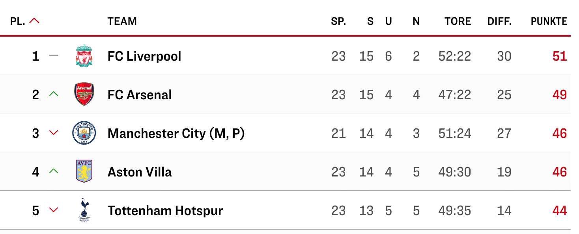Sort table by TORE column
Image resolution: width=579 pixels, height=234 pixels.
click(x=458, y=21)
